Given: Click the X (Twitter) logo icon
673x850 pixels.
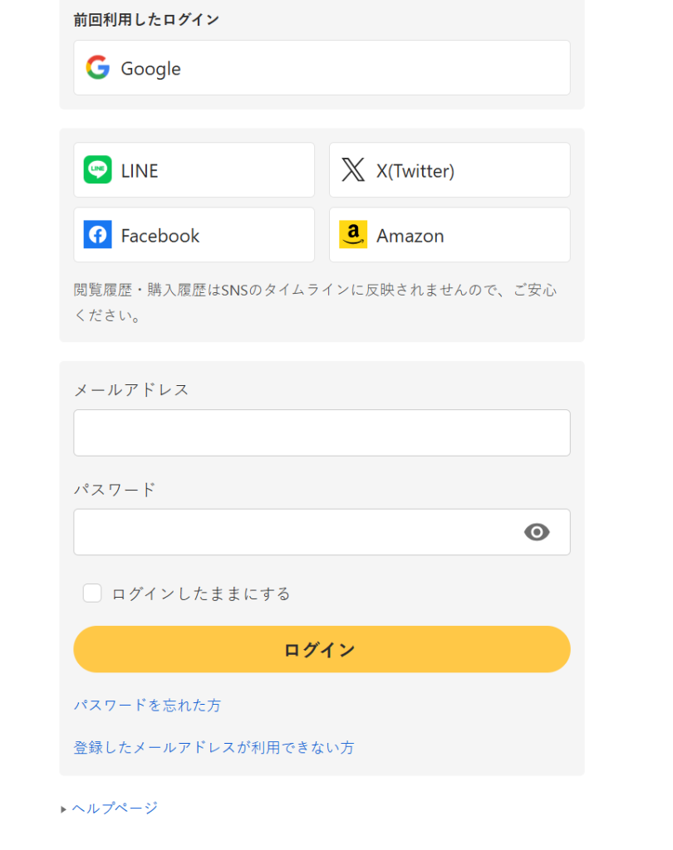Looking at the screenshot, I should point(353,170).
